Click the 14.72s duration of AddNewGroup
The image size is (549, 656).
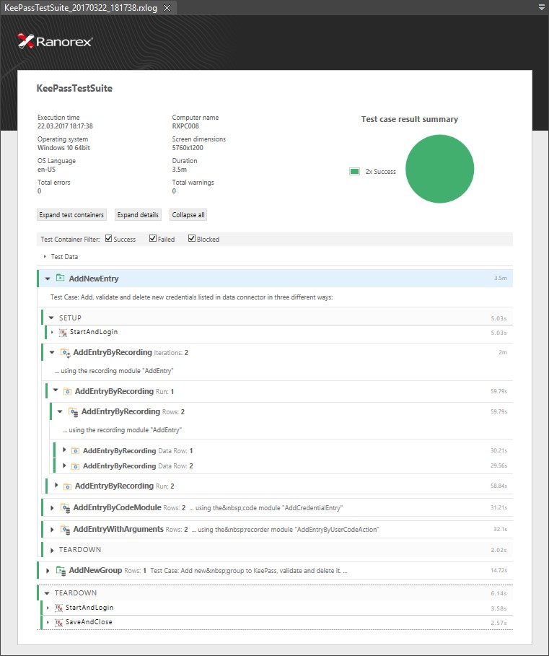point(499,570)
